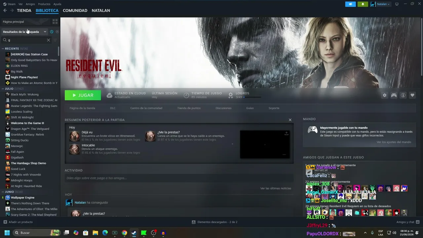The width and height of the screenshot is (423, 238).
Task: Open Tienda de puntos tab
Action: 189,108
